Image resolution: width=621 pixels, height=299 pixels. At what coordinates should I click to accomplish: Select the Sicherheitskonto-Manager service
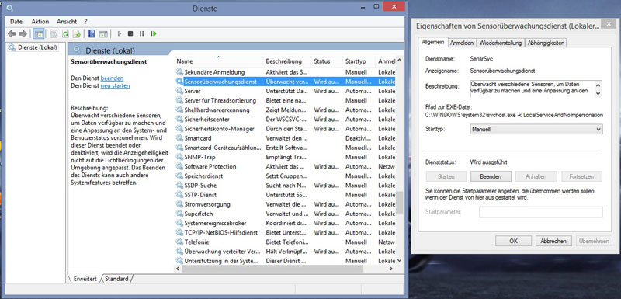pos(220,129)
